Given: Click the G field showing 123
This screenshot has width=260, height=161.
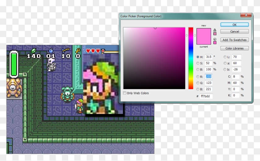Looking at the screenshot, I should [209, 83].
